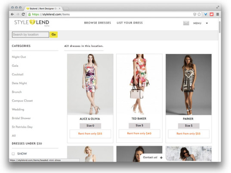Screen dimensions: 231x173
Task: Bookmark the page with the star icon
Action: point(199,14)
